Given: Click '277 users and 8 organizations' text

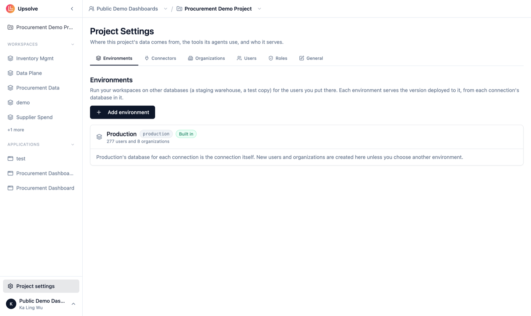Looking at the screenshot, I should click(138, 141).
